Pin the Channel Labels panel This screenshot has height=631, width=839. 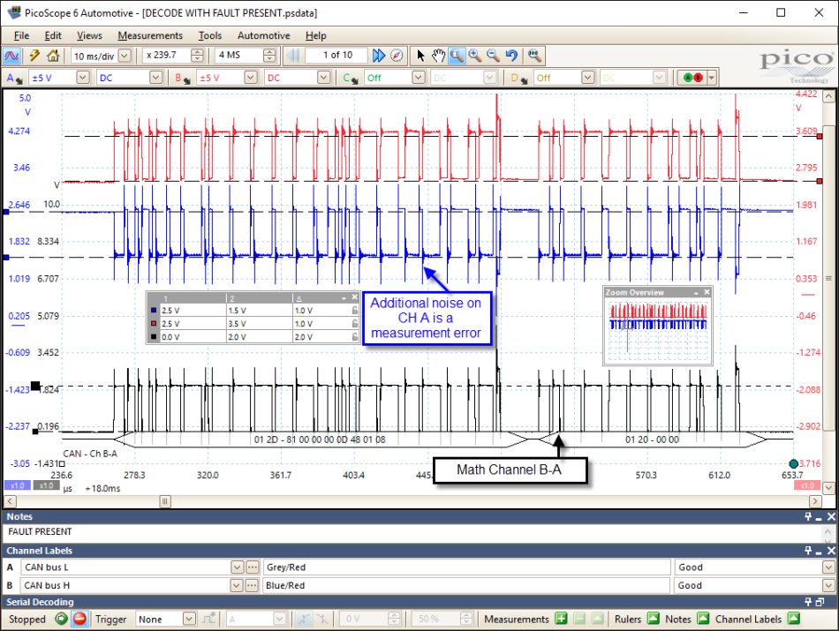tap(808, 551)
